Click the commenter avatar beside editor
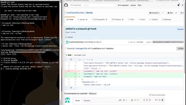 (x=67, y=100)
